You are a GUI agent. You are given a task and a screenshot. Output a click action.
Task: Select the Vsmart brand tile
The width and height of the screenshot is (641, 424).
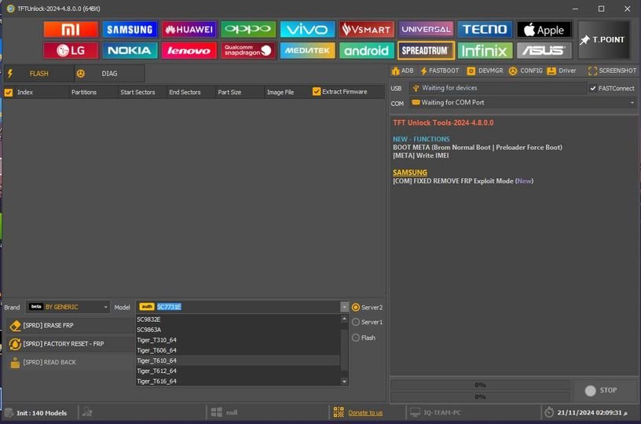coord(367,29)
